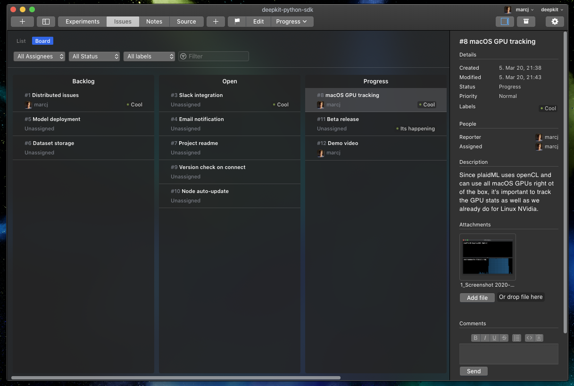The image size is (574, 386).
Task: Click Cool label in details Labels row
Action: [x=548, y=108]
